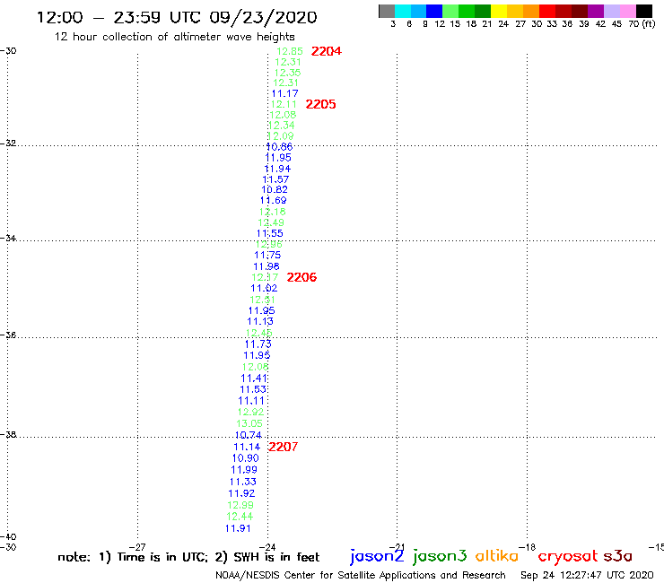Click the wave height value 12.85
The width and height of the screenshot is (664, 583).
pos(290,51)
